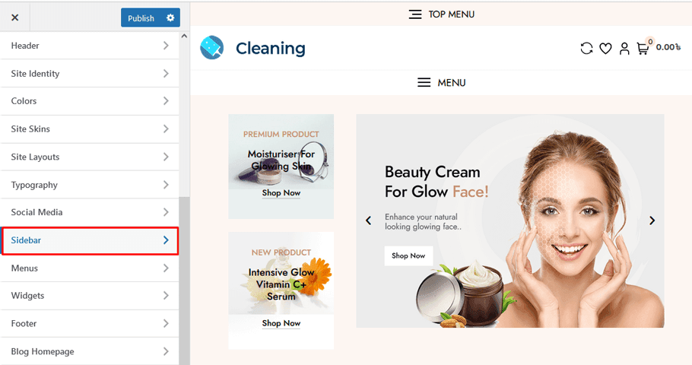This screenshot has height=365, width=692.
Task: Click the TOP MENU label
Action: pyautogui.click(x=452, y=14)
